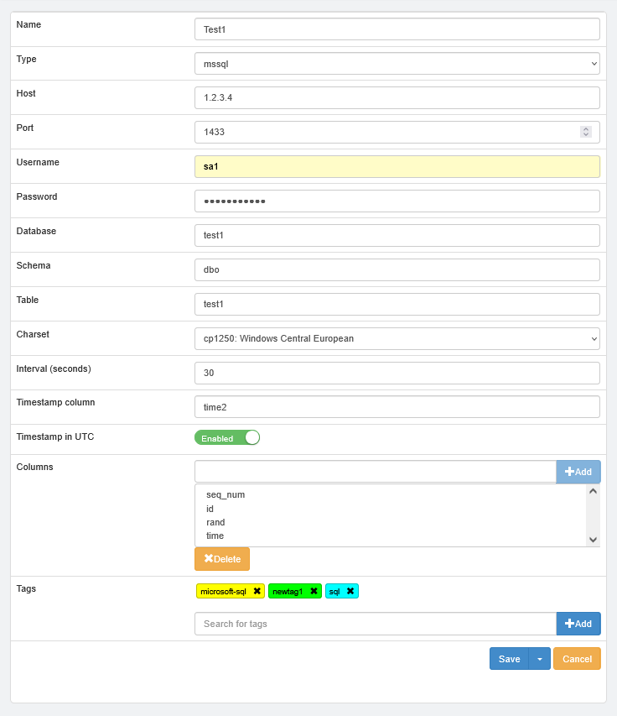Select rand in the columns list
The width and height of the screenshot is (617, 716).
pyautogui.click(x=216, y=522)
